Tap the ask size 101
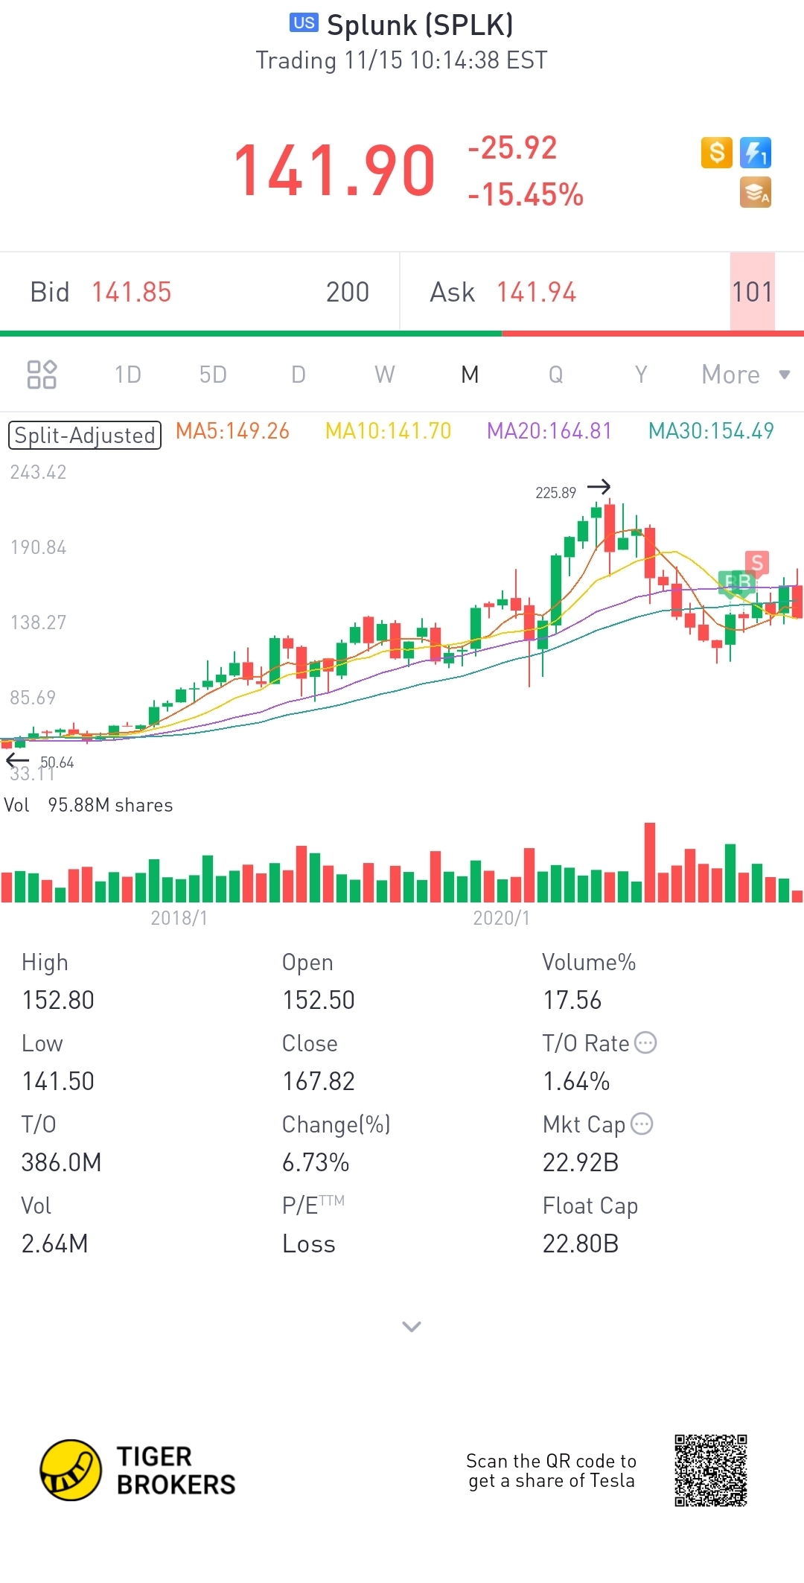The image size is (804, 1583). 753,292
